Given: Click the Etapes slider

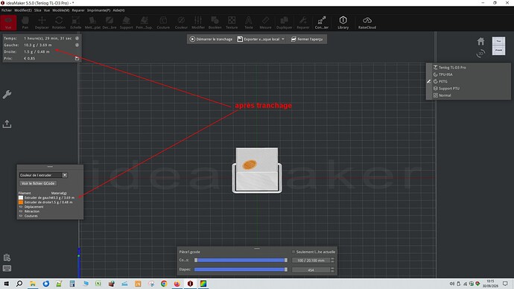Looking at the screenshot, I should pyautogui.click(x=241, y=270).
